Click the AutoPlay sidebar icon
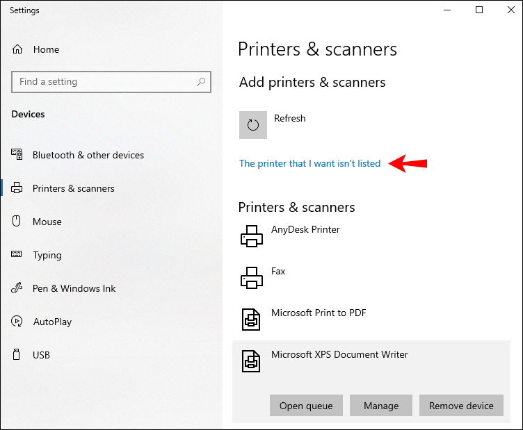This screenshot has height=430, width=523. [17, 322]
